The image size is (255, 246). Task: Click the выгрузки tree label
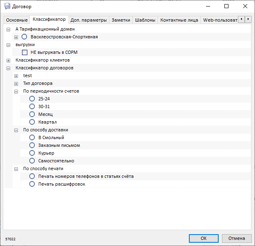(x=25, y=45)
